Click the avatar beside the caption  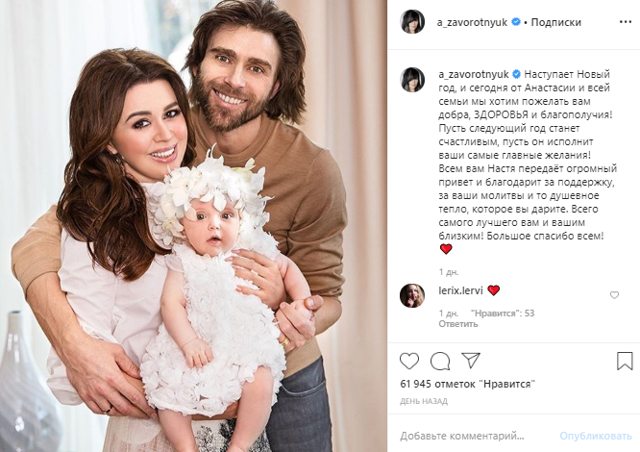click(x=412, y=80)
